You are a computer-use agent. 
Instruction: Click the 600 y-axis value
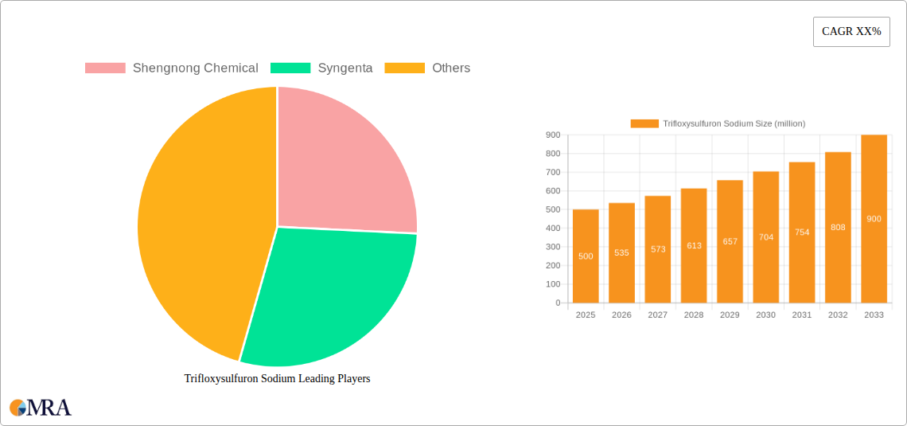(553, 191)
